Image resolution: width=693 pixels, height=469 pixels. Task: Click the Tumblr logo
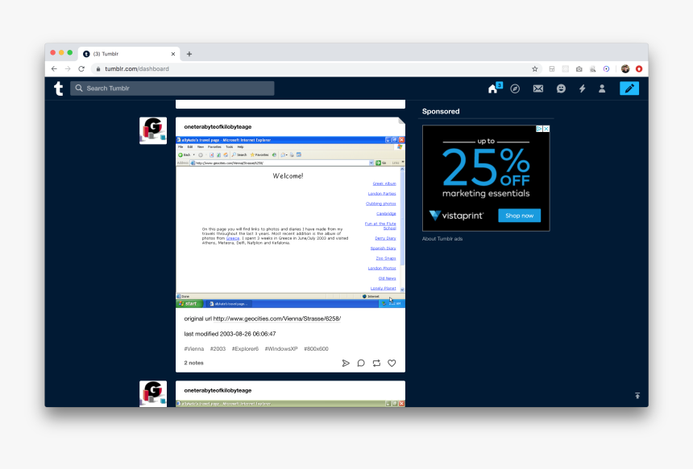click(58, 88)
